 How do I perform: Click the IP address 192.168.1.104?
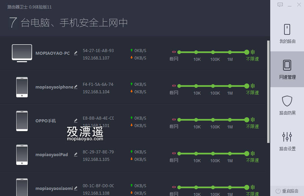96,92
